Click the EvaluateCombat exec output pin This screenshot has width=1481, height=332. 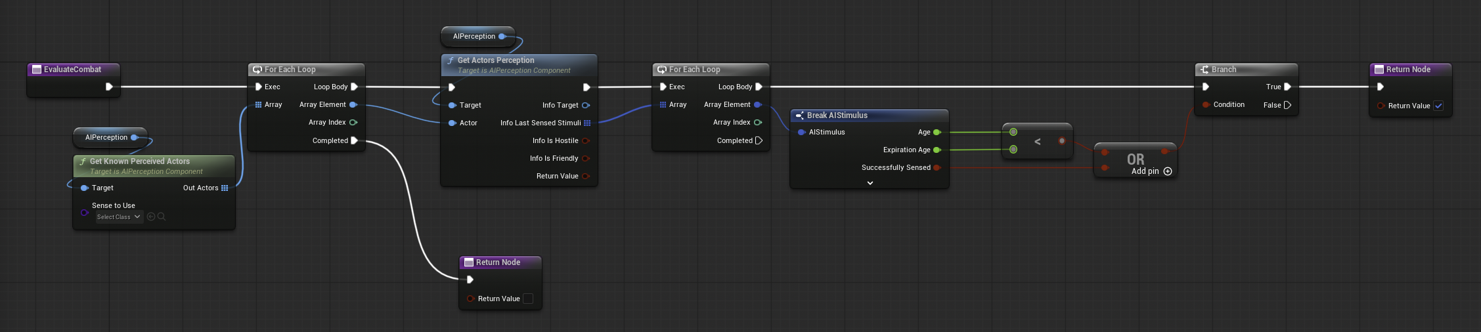(x=110, y=87)
